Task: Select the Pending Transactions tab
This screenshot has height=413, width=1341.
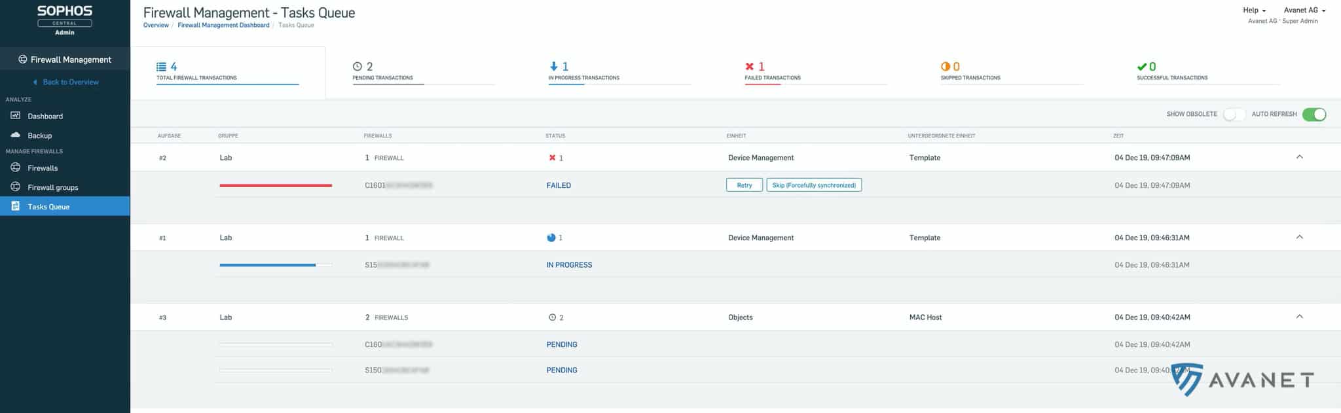Action: 383,71
